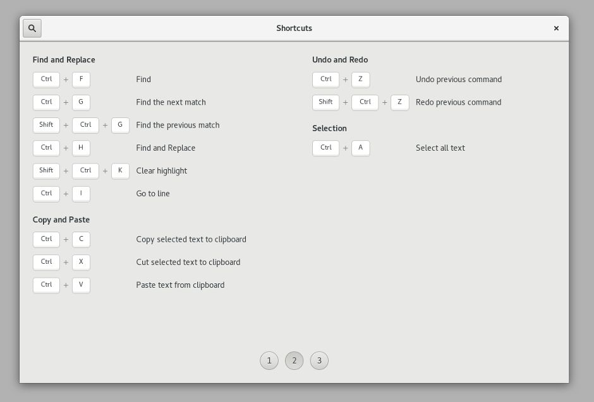Click the C keycap for Copy

81,239
